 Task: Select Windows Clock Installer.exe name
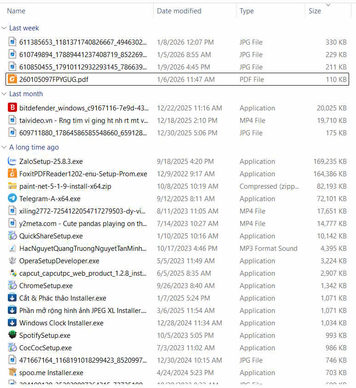[x=61, y=323]
